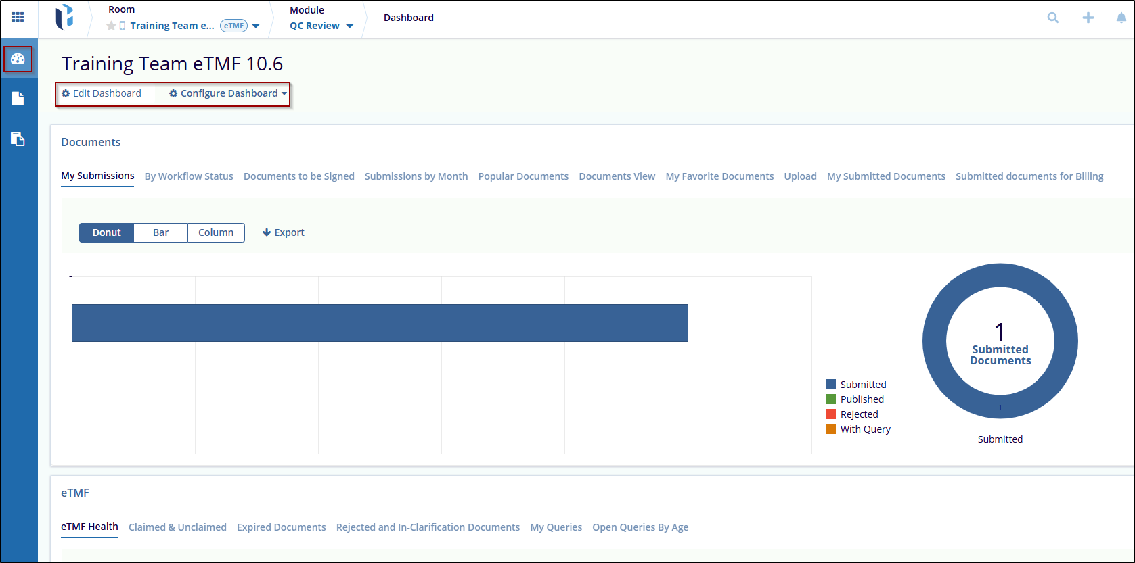Favorite the room with the star icon
This screenshot has height=563, width=1135.
111,26
